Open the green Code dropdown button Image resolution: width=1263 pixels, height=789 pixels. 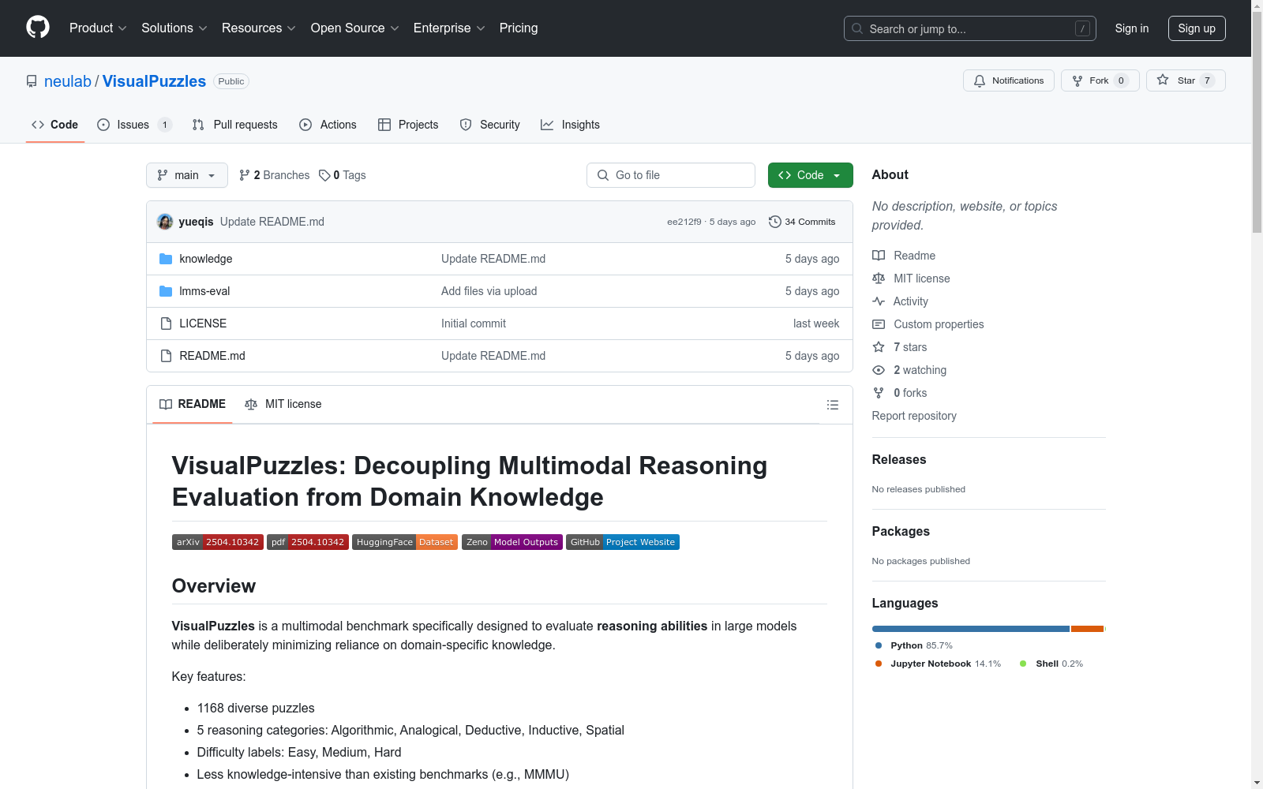811,175
